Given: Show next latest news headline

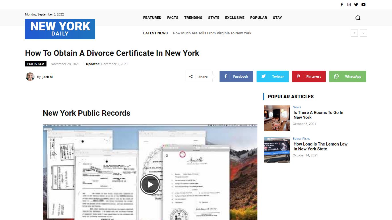Looking at the screenshot, I should click(363, 33).
